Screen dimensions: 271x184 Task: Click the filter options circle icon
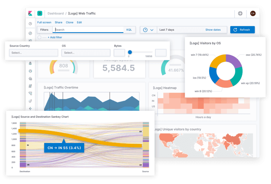click(x=40, y=37)
